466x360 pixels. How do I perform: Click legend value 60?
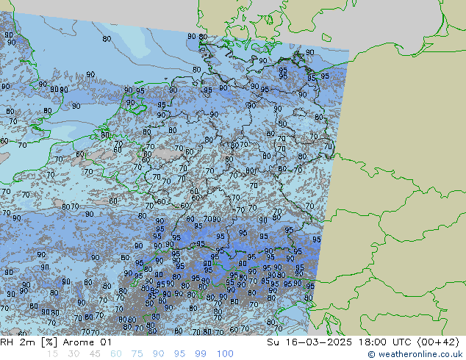116,354
